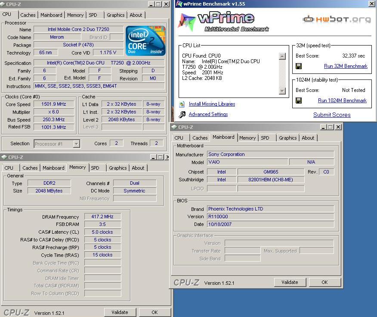Open the Processor #1 selection dropdown
The height and width of the screenshot is (317, 377).
[x=76, y=144]
